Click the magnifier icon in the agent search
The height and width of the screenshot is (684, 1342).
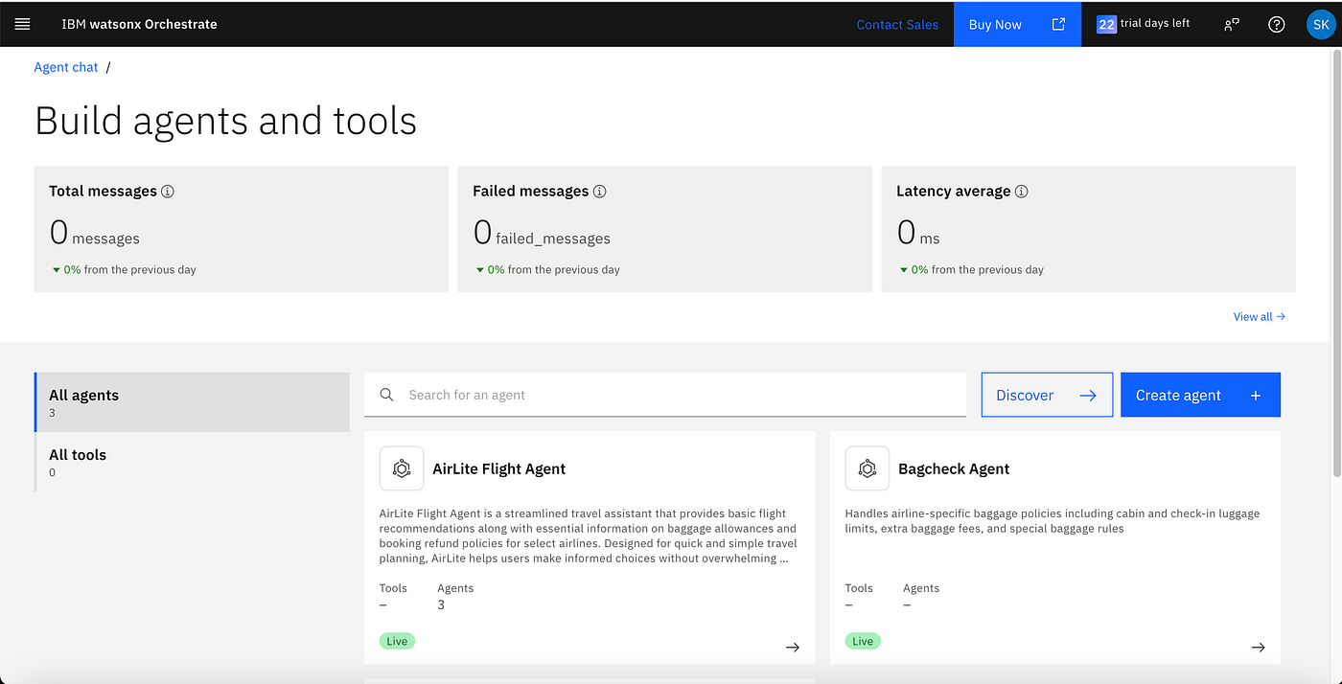point(386,395)
